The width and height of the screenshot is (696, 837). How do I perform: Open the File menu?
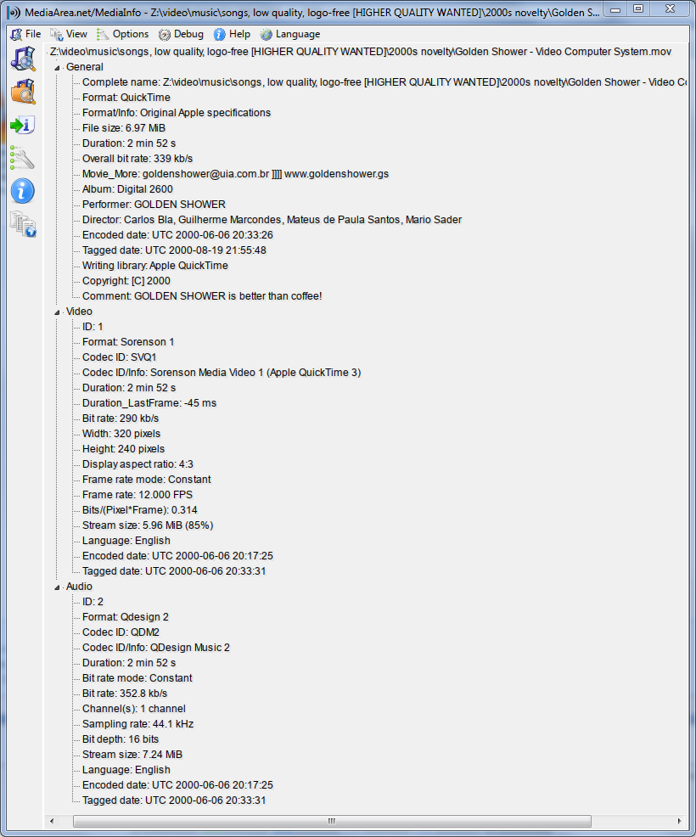click(x=25, y=34)
